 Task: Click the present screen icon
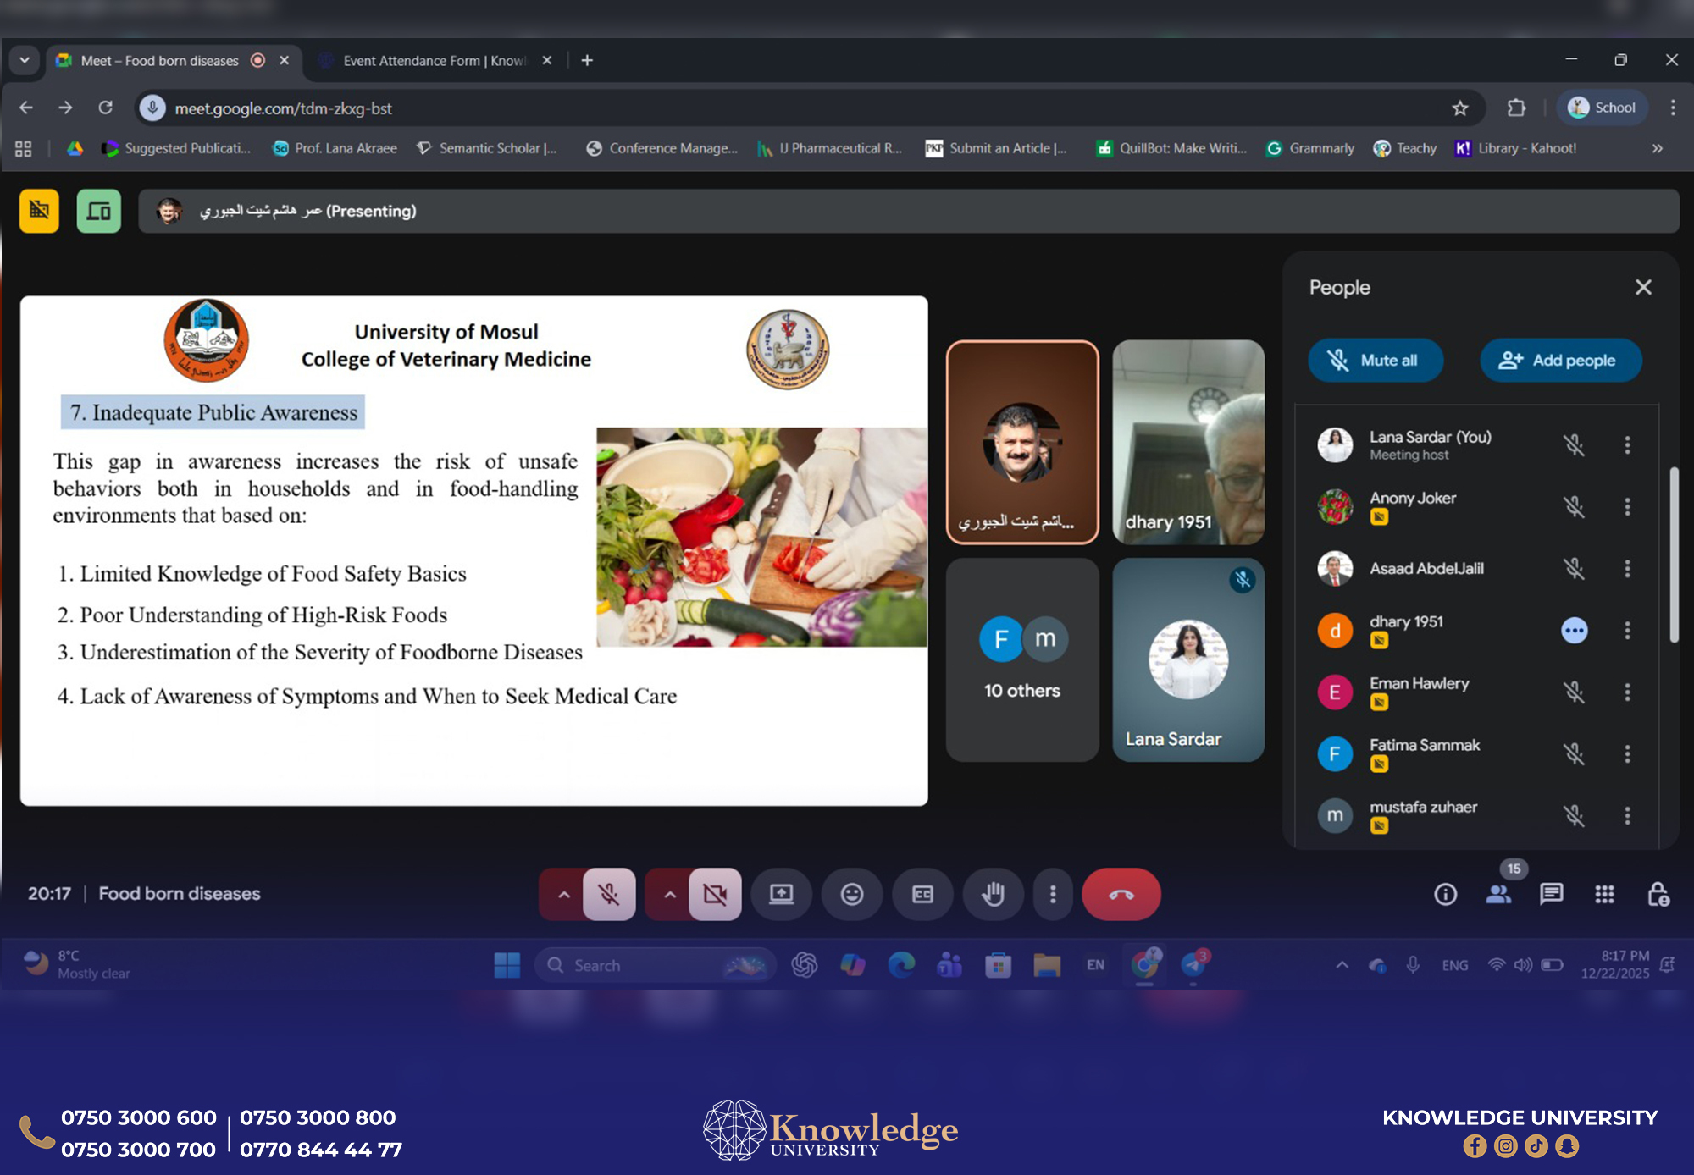coord(781,894)
